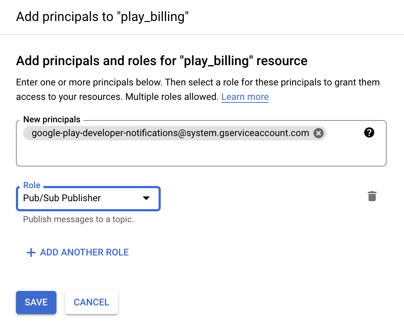Expand the Role dropdown arrow
404x330 pixels.
pyautogui.click(x=146, y=198)
